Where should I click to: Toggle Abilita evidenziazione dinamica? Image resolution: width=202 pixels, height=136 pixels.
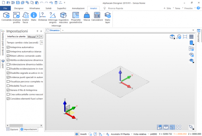tap(8, 60)
